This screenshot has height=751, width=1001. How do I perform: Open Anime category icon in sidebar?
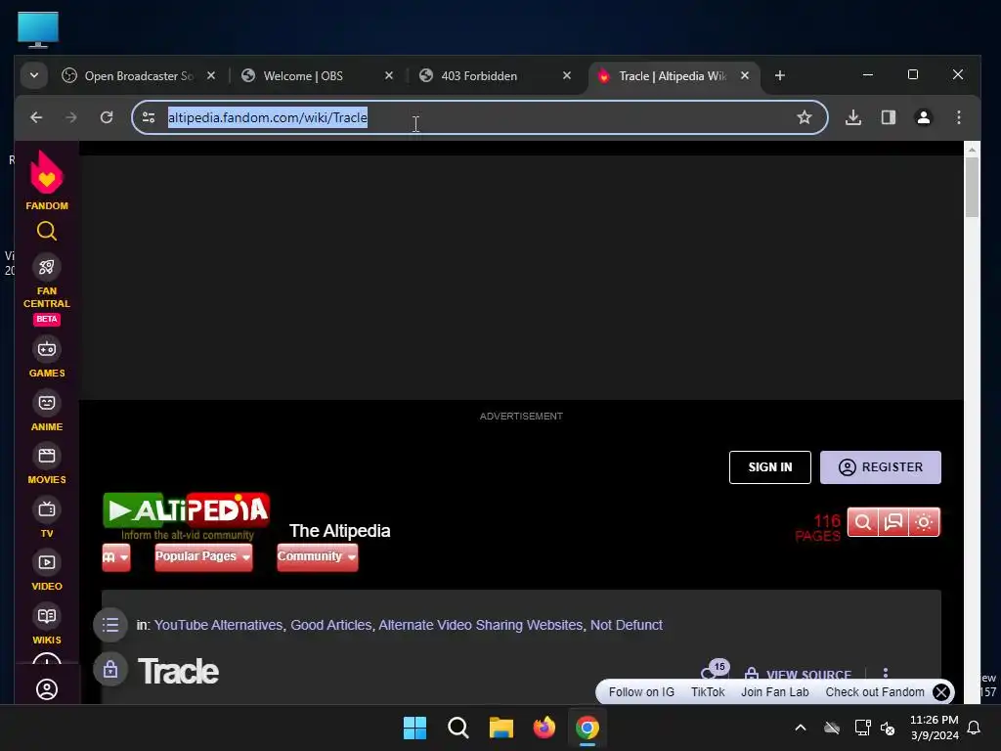[x=47, y=403]
